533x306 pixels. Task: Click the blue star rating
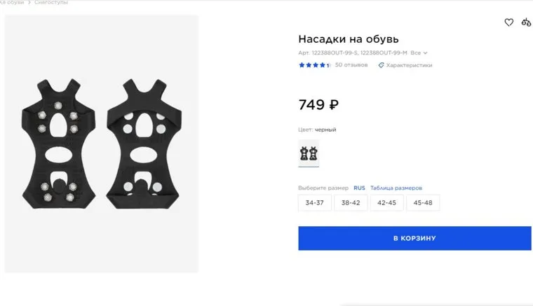point(314,65)
